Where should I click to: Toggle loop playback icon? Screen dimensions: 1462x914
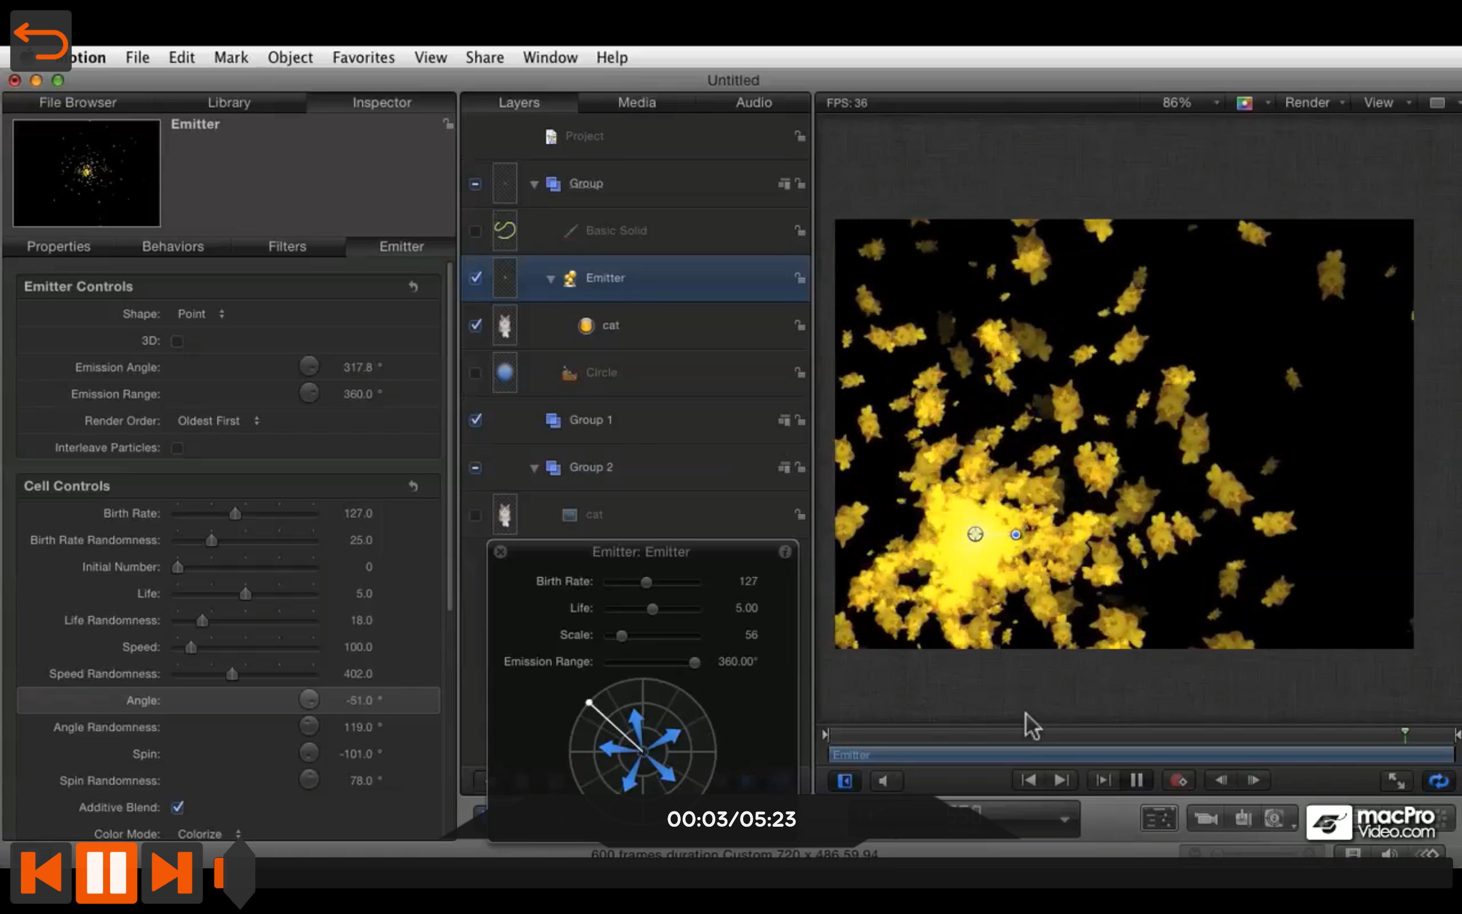(1439, 781)
